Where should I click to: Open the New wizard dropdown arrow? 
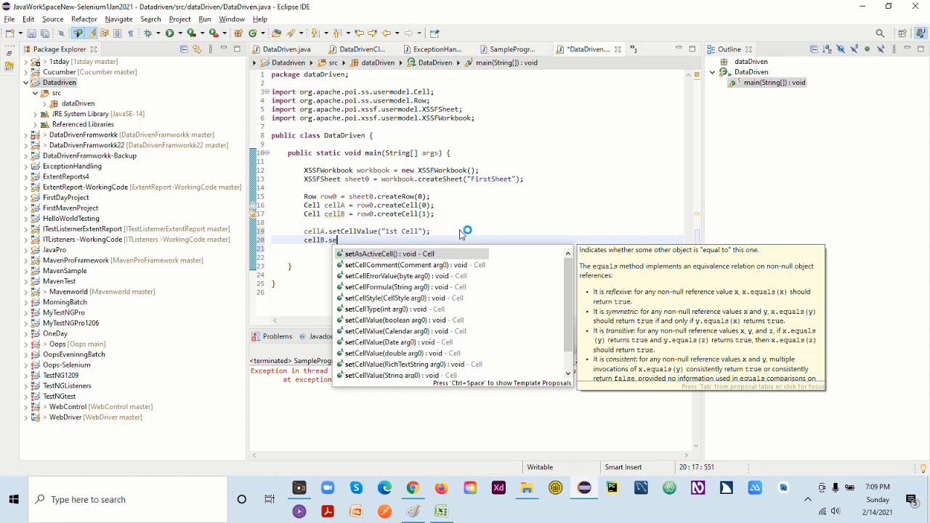coord(20,33)
